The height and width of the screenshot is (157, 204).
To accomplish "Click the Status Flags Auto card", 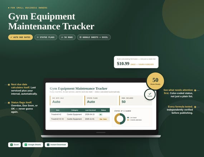I will (101, 100).
